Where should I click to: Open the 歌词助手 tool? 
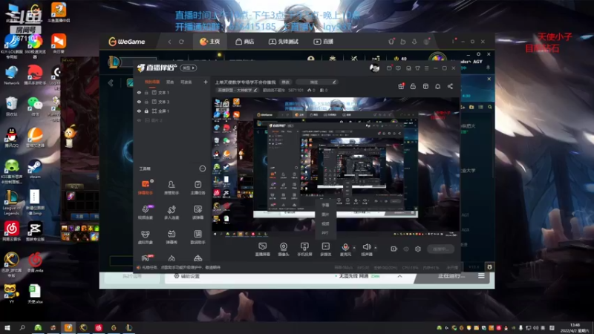[x=198, y=237]
